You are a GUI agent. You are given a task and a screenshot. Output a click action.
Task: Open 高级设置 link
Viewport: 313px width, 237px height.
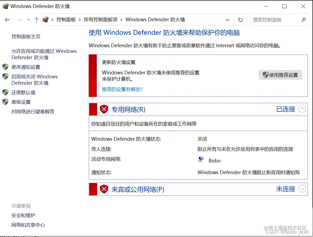pyautogui.click(x=21, y=102)
